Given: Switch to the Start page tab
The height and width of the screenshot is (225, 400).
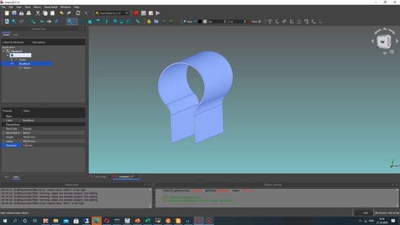Looking at the screenshot, I should (x=101, y=176).
